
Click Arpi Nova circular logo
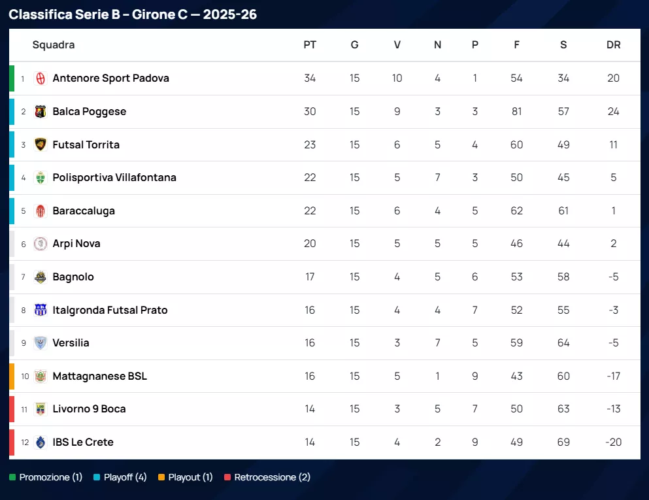[41, 244]
